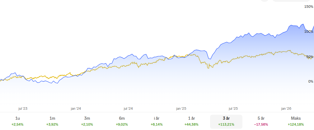Image resolution: width=314 pixels, height=130 pixels.
Task: Click the 150% y-axis label
Action: pos(308,7)
